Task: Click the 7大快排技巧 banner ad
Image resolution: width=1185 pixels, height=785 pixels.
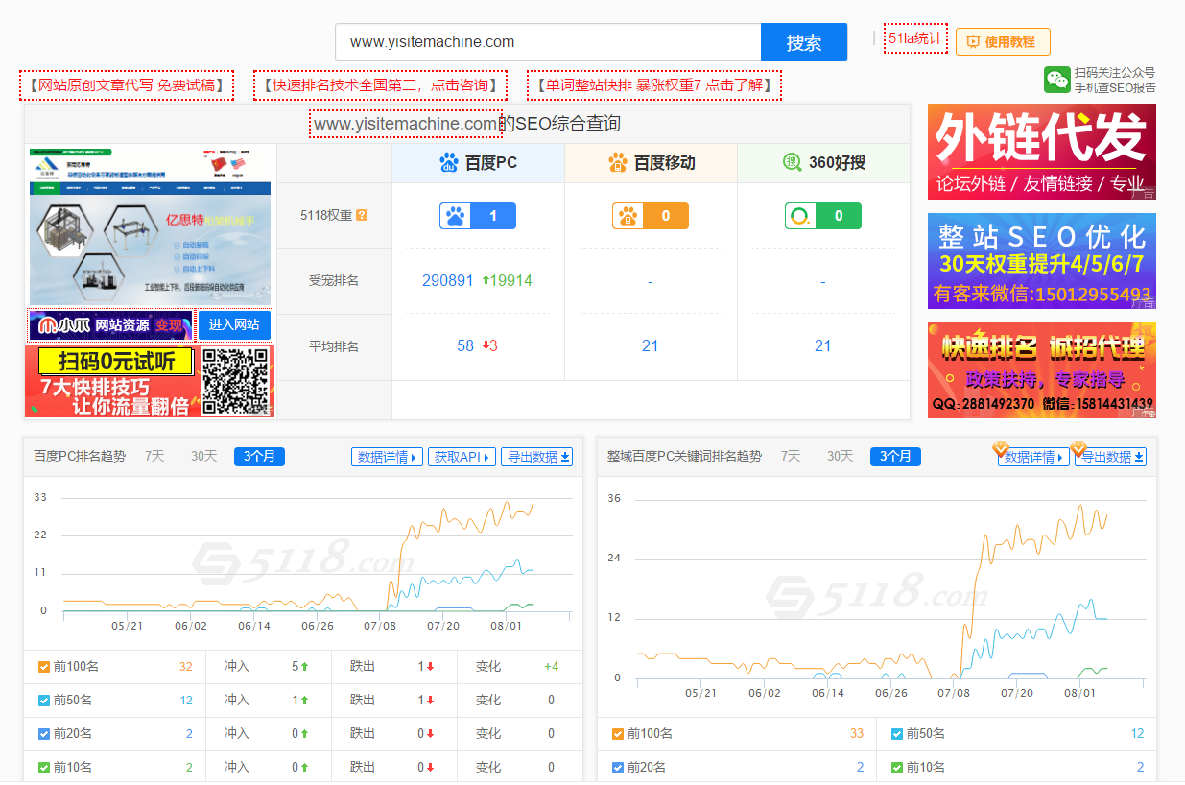Action: pyautogui.click(x=149, y=381)
